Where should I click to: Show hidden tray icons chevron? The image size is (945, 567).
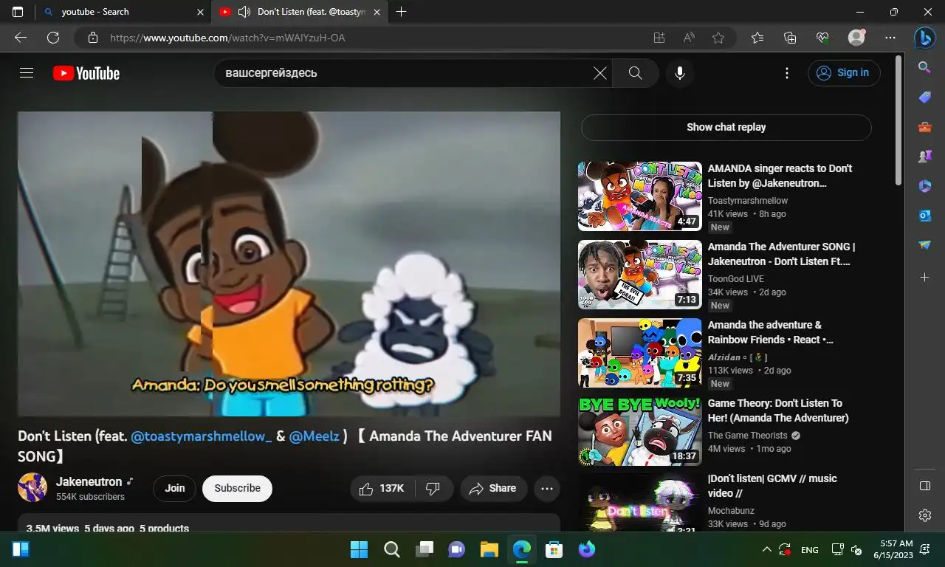[x=766, y=550]
